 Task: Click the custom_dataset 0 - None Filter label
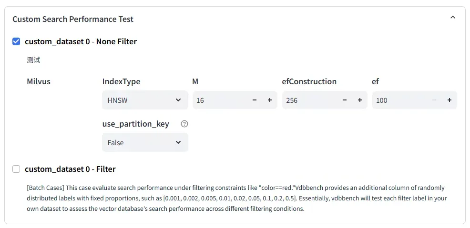tap(81, 41)
